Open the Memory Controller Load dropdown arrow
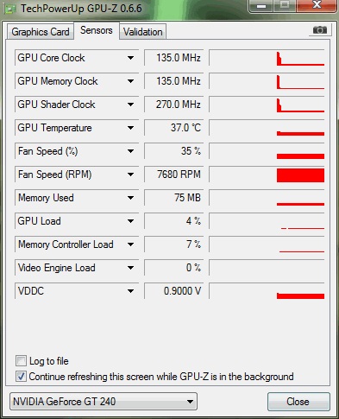Image resolution: width=339 pixels, height=419 pixels. 130,244
